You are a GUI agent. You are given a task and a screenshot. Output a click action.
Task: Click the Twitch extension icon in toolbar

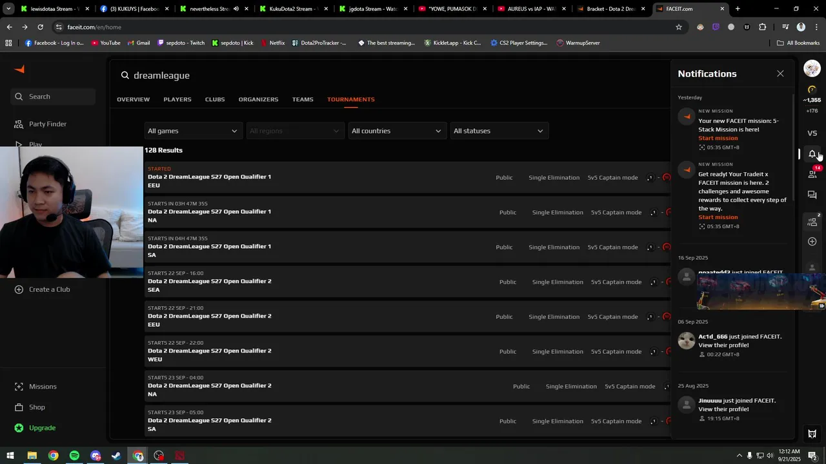[716, 27]
